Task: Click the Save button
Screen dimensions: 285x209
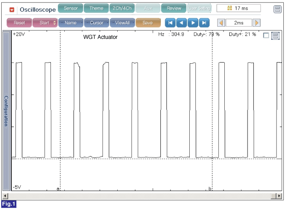Action: (148, 23)
